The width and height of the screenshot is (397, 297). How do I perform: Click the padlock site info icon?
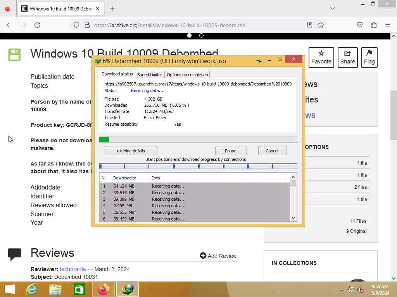[87, 25]
